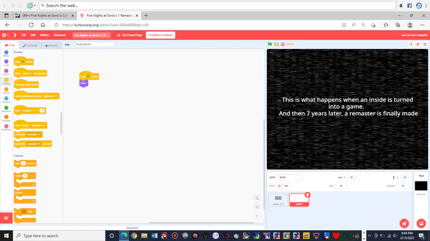Switch to small stage layout
Viewport: 430px width, 241px height.
pyautogui.click(x=410, y=44)
